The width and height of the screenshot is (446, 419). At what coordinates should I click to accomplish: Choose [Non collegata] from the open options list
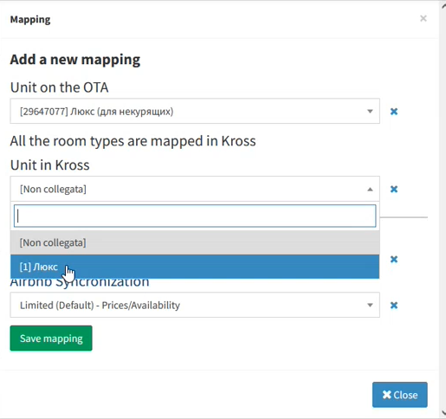(195, 242)
